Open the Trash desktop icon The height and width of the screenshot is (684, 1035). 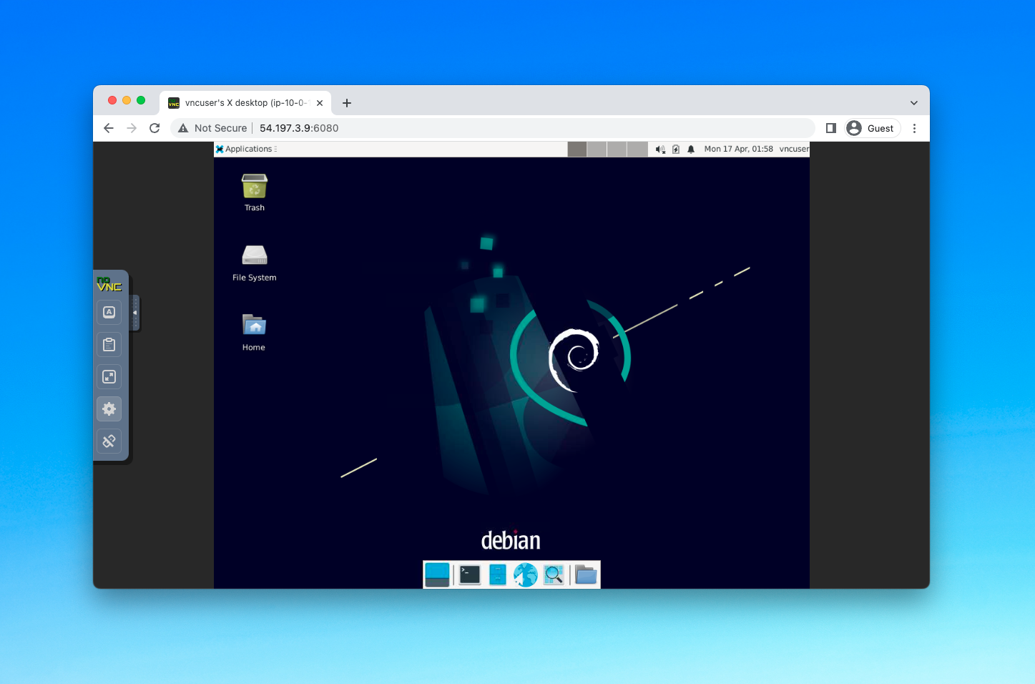pos(255,193)
